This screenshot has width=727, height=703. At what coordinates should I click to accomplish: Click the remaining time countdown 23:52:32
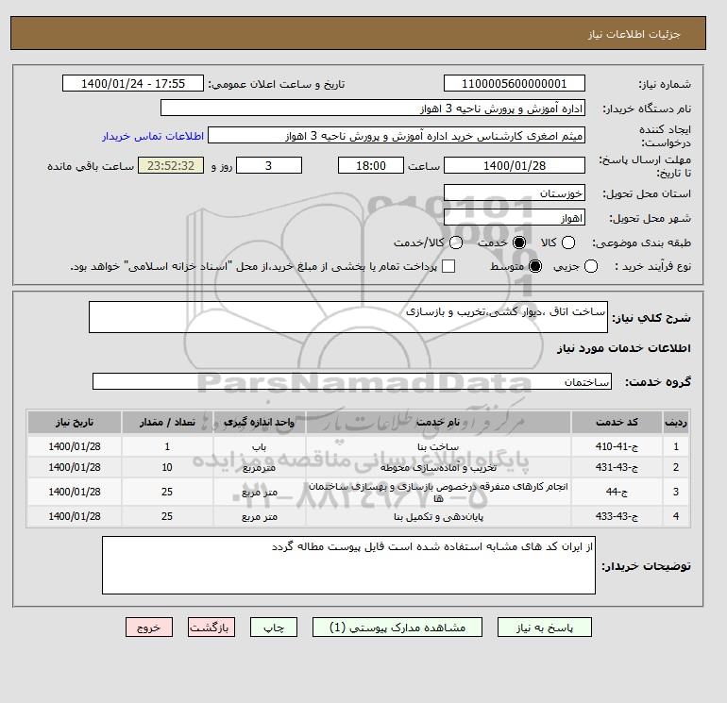coord(171,165)
